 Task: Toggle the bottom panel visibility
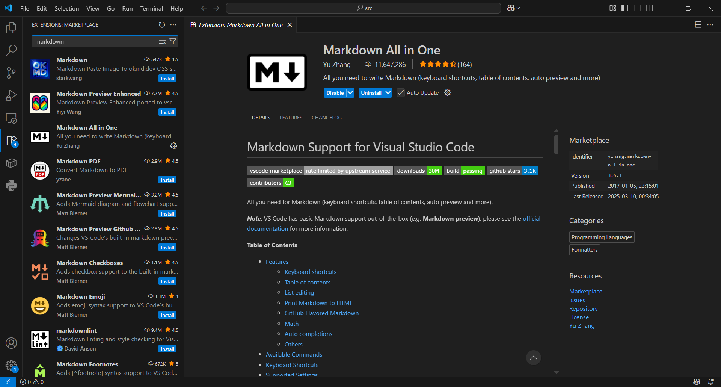click(x=637, y=8)
